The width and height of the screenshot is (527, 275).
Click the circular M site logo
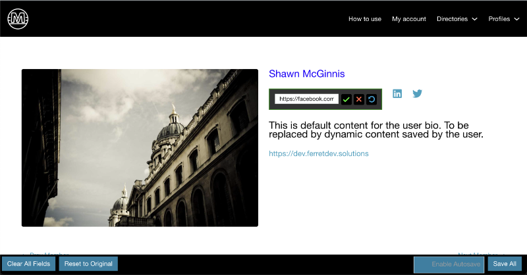18,19
